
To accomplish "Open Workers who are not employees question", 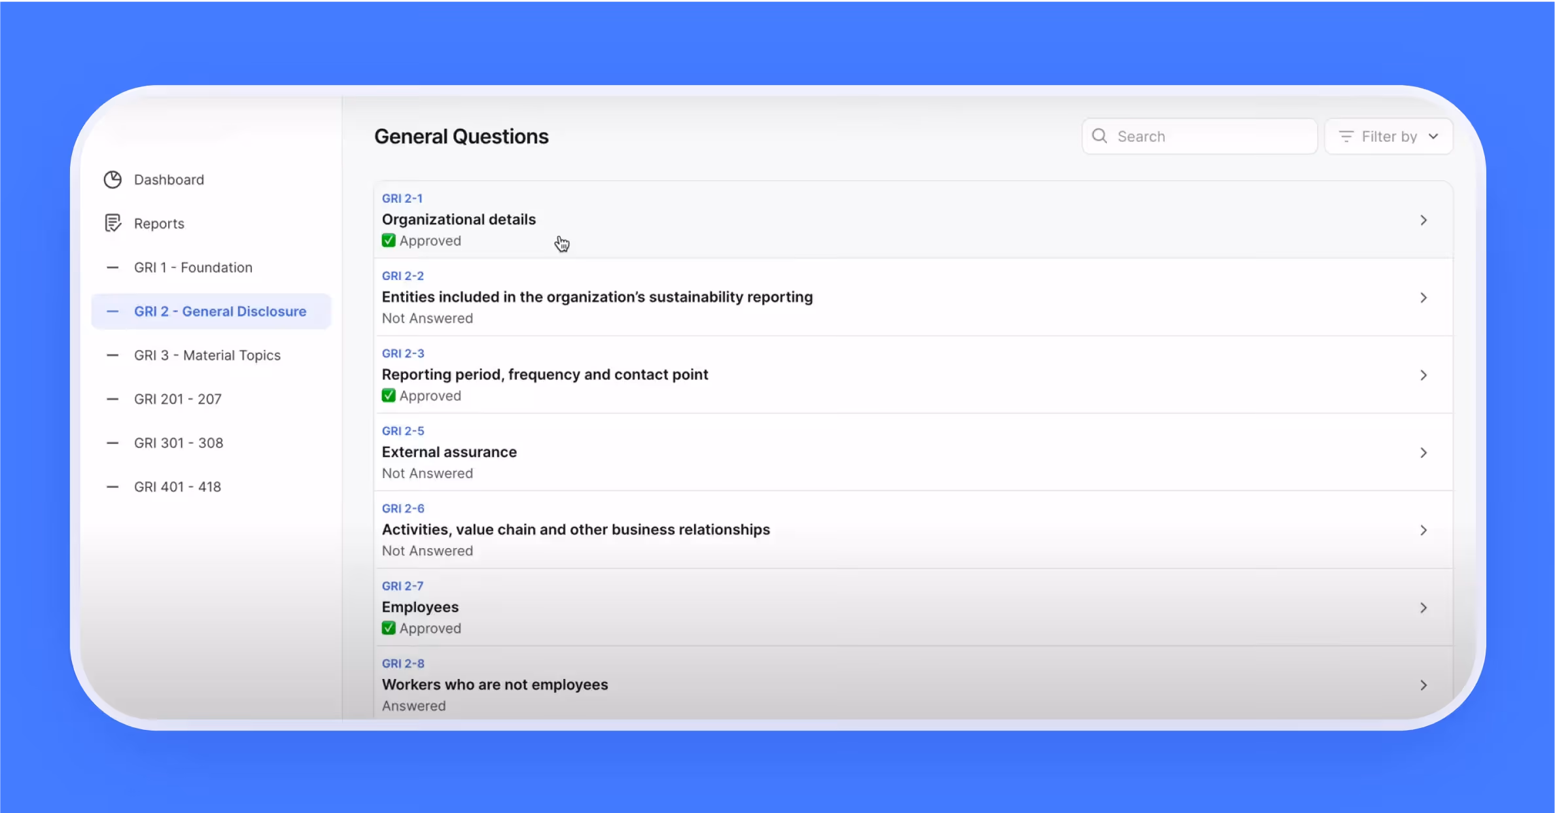I will tap(495, 685).
